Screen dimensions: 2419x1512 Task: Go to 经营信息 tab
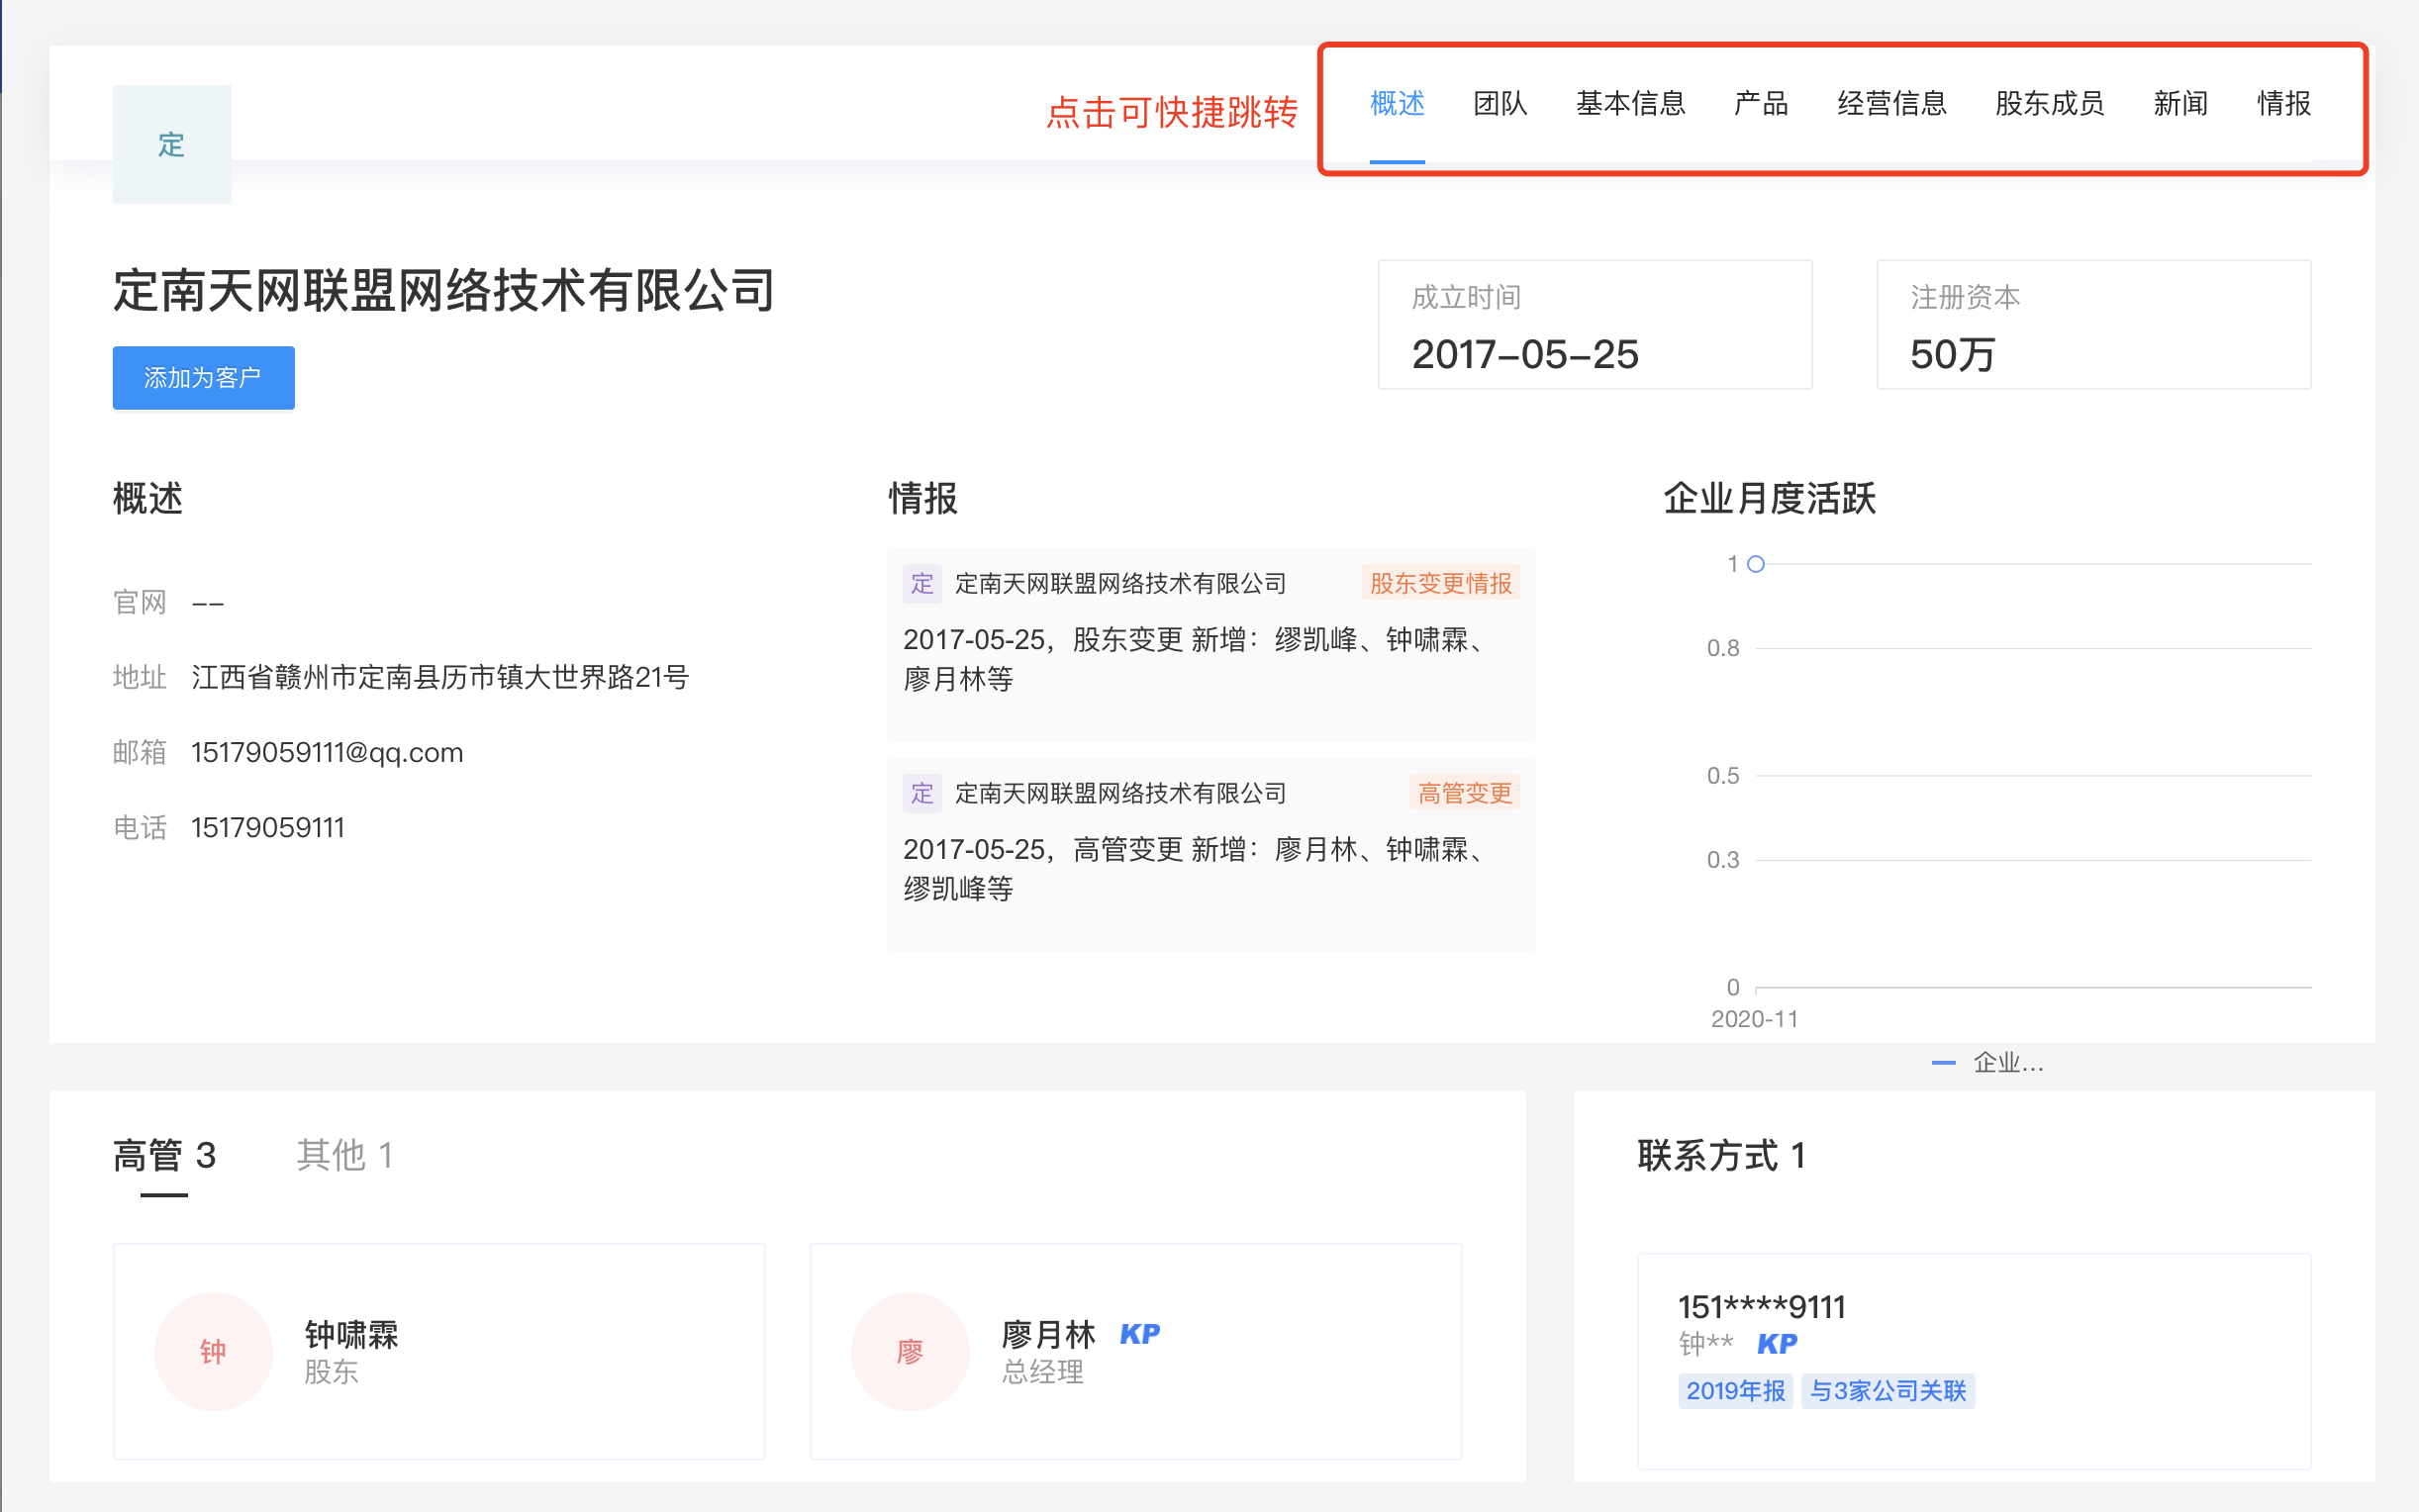pyautogui.click(x=1891, y=103)
